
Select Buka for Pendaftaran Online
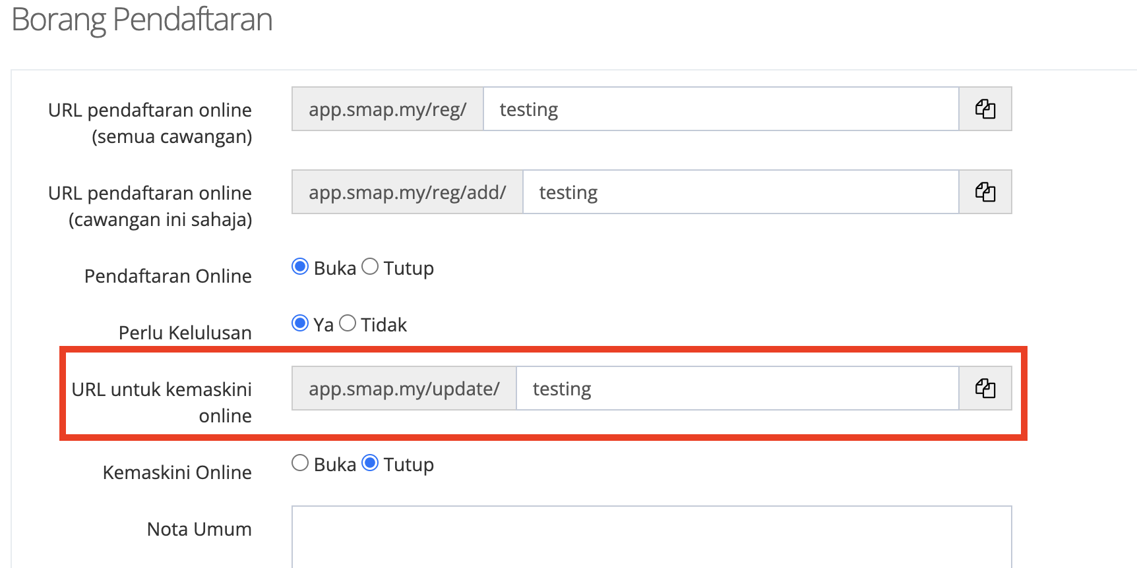(300, 267)
